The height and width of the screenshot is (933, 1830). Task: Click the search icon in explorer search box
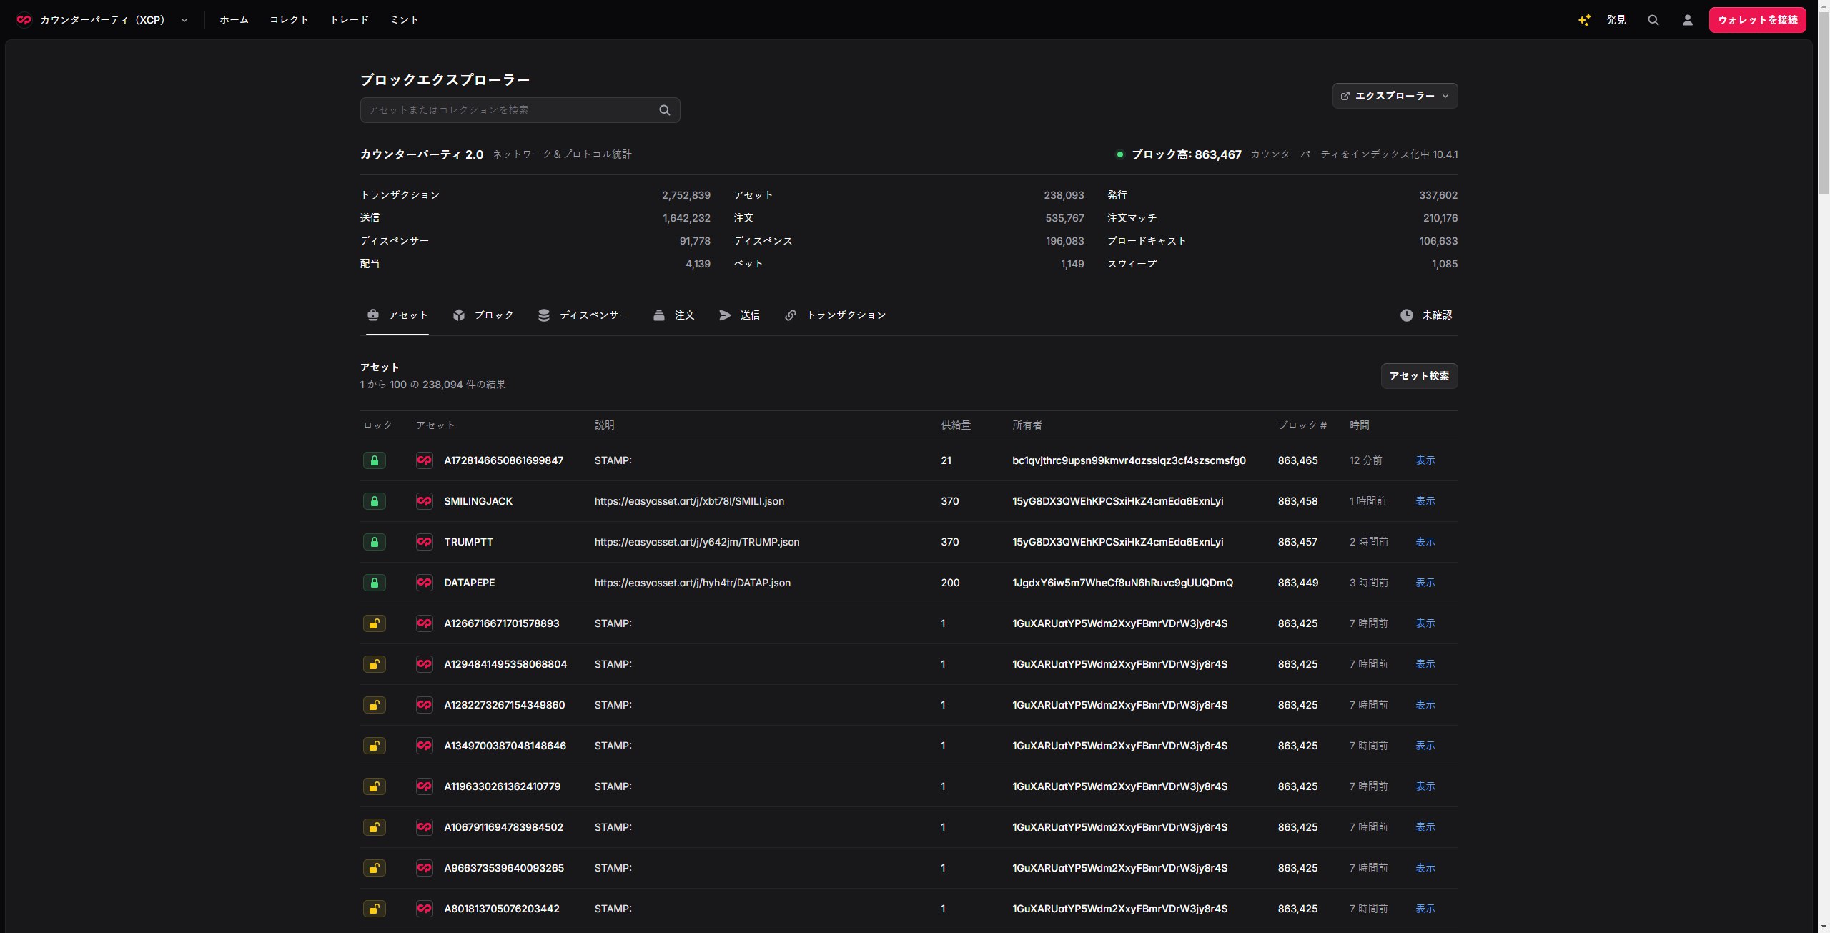click(x=664, y=110)
